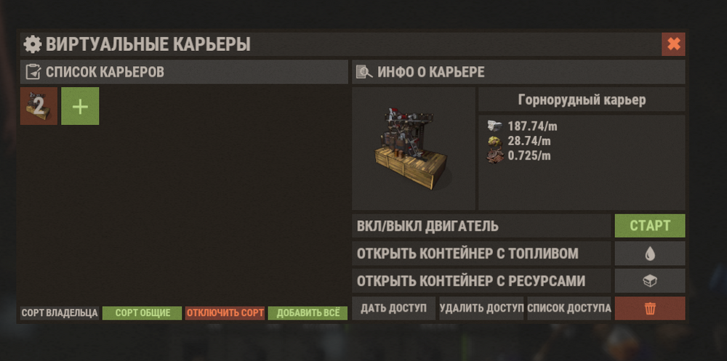Viewport: 727px width, 361px height.
Task: Select quarry number 2 in the list
Action: [39, 106]
